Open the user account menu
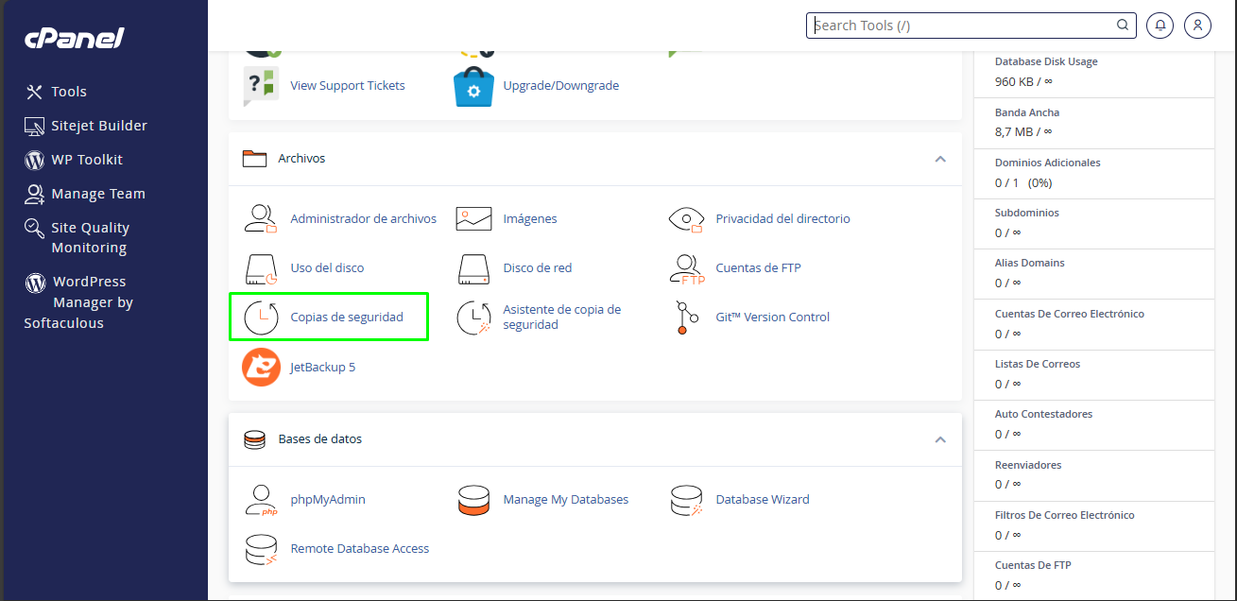This screenshot has height=601, width=1237. tap(1197, 25)
